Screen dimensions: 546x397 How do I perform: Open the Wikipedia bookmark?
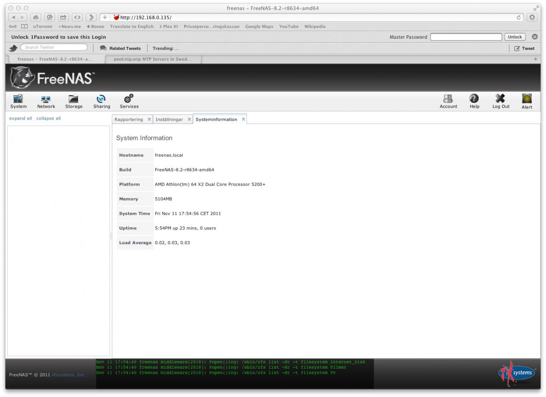click(315, 27)
